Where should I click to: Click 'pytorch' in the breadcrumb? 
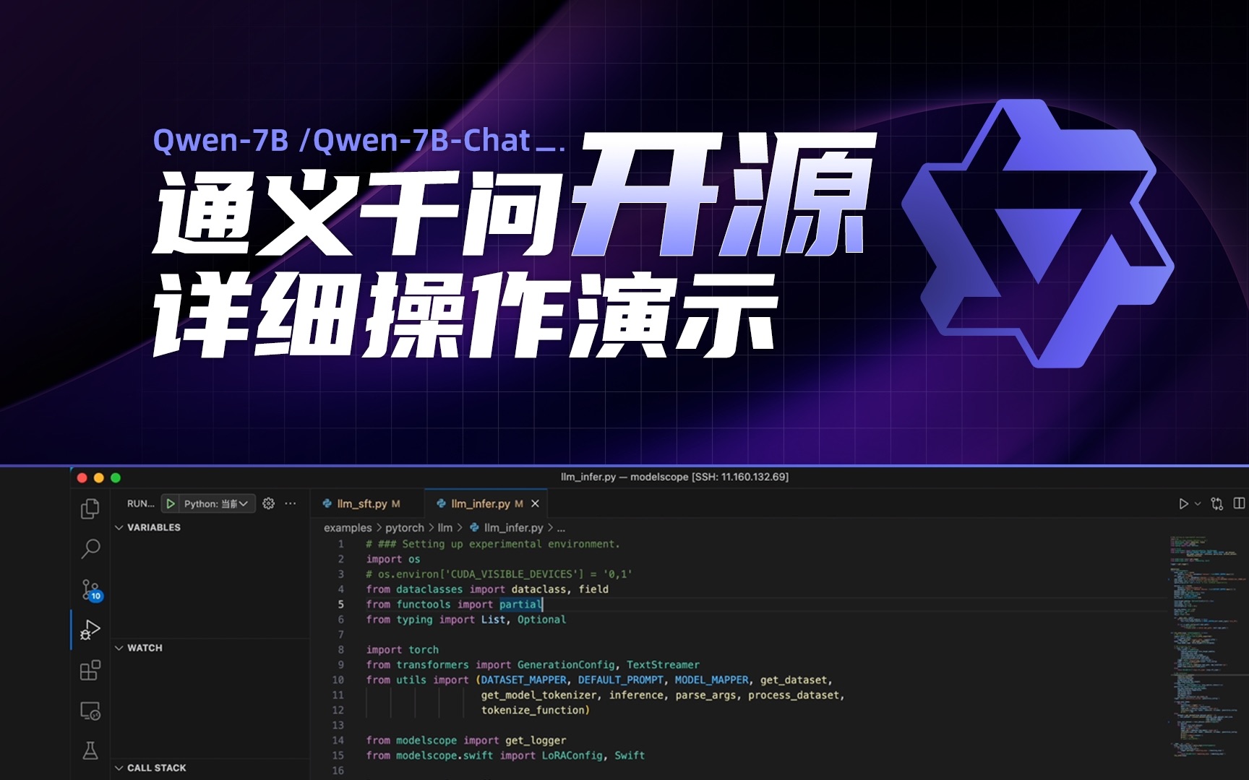[x=405, y=528]
